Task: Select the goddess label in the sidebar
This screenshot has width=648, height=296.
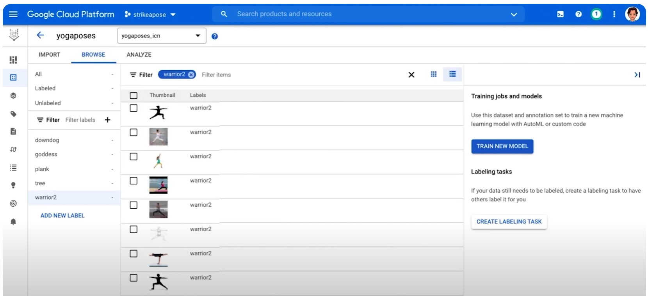Action: pos(46,154)
